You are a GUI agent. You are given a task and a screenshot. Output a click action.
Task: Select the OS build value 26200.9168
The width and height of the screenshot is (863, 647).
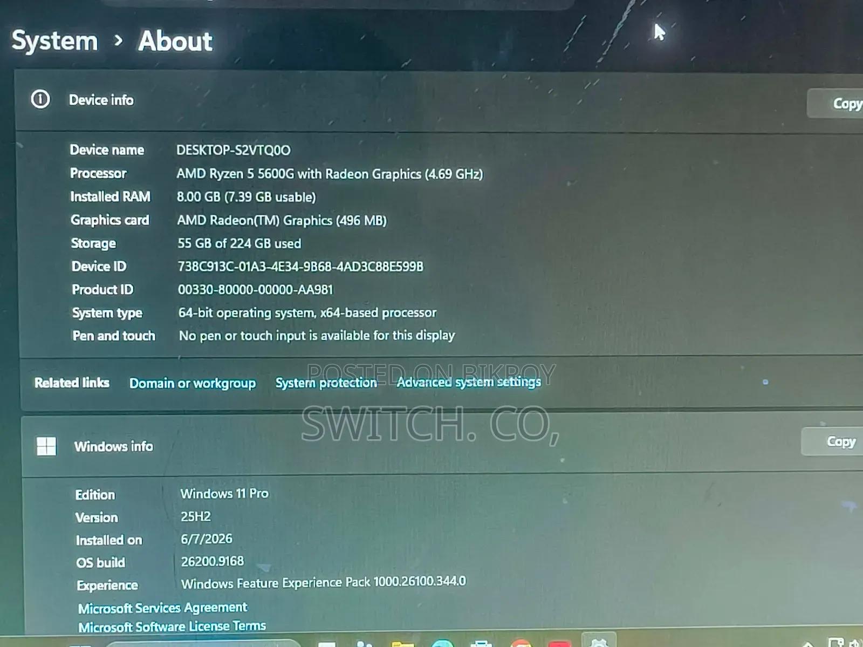tap(213, 561)
